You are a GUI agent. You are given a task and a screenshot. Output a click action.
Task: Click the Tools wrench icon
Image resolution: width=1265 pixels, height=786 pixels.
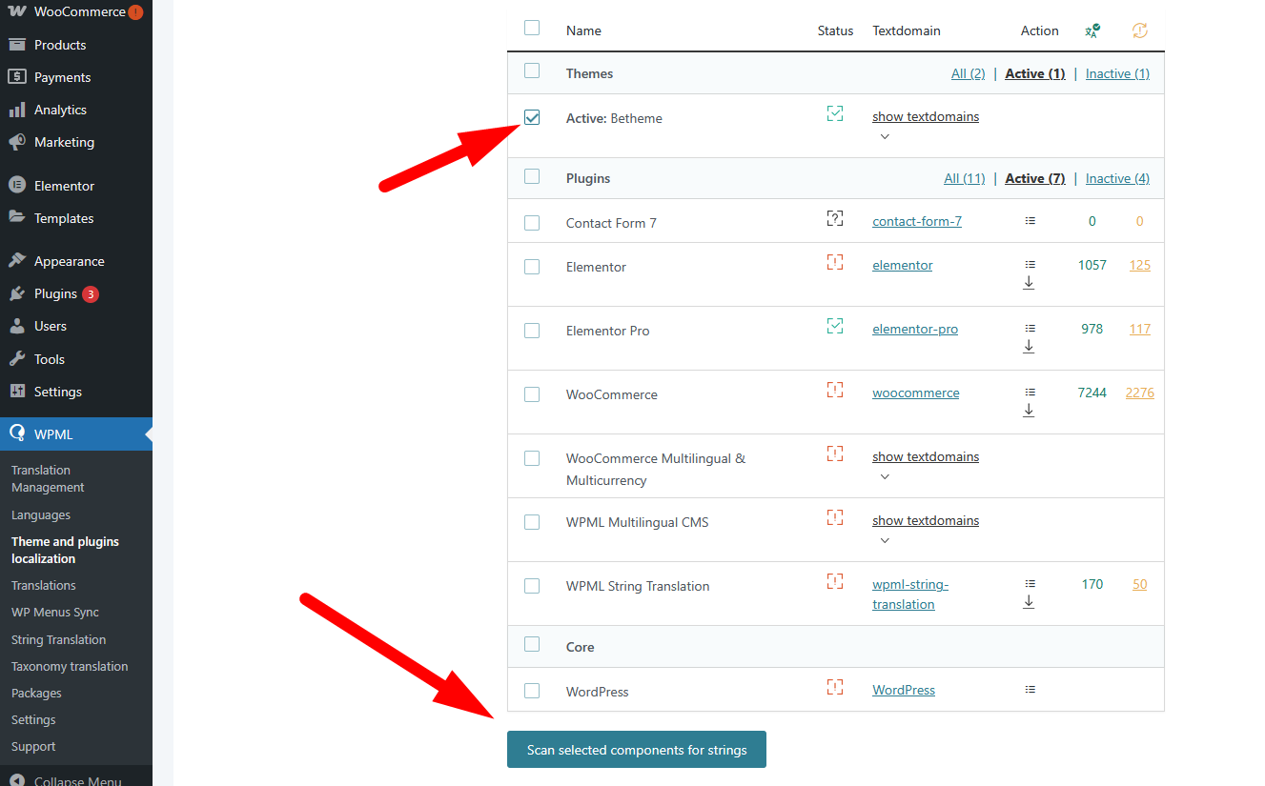click(x=17, y=359)
